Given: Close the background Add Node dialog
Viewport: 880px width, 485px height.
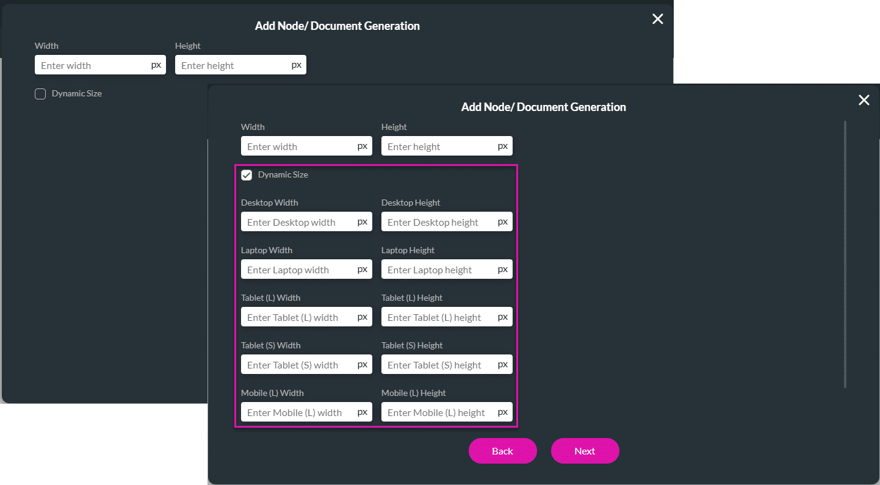Looking at the screenshot, I should (x=657, y=19).
